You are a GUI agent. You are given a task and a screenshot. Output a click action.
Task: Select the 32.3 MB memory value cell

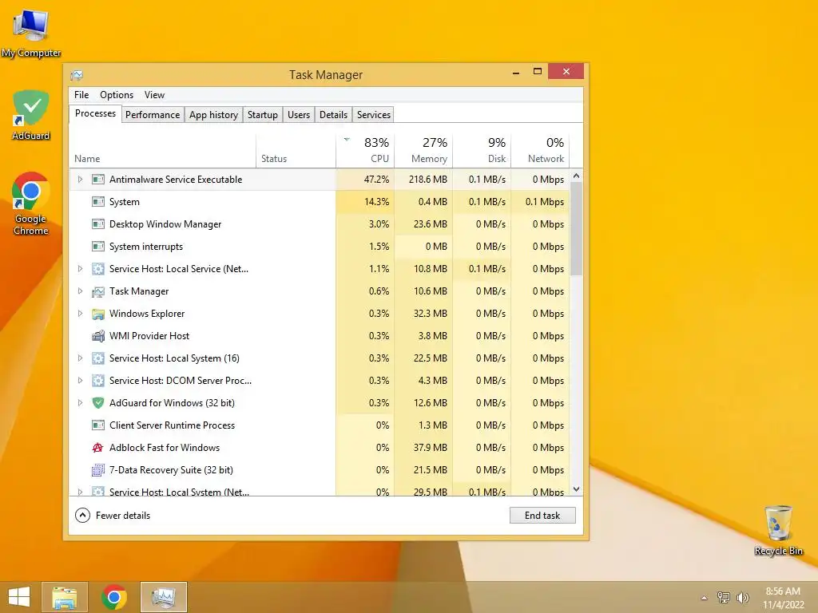(x=423, y=314)
